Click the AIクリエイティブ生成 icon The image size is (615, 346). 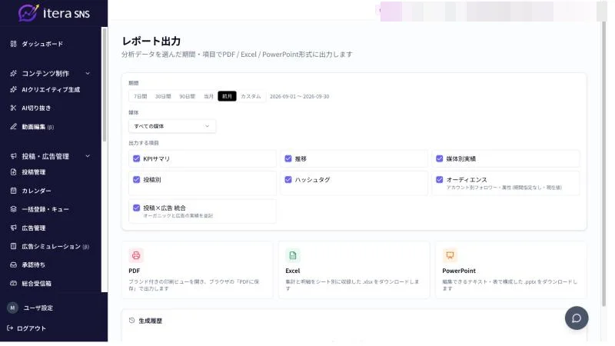13,89
